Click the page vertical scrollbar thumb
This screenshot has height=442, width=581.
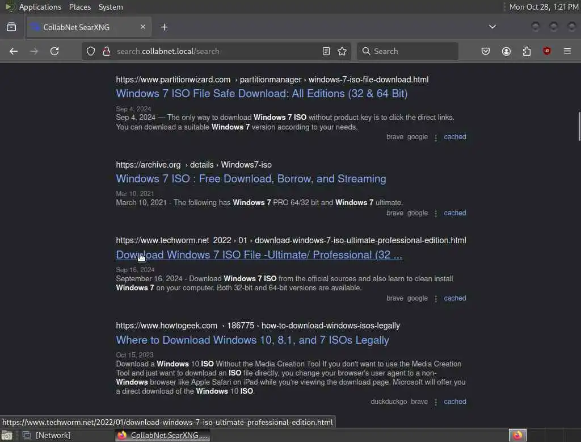[x=579, y=126]
